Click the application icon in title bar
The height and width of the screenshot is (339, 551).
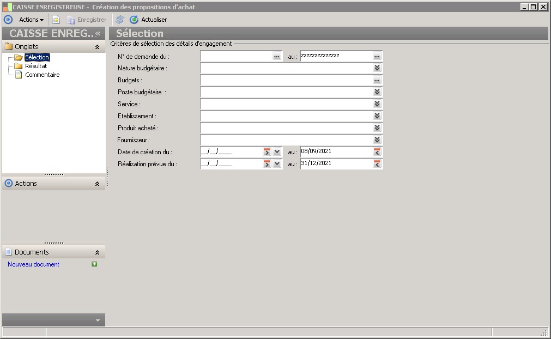[x=7, y=7]
